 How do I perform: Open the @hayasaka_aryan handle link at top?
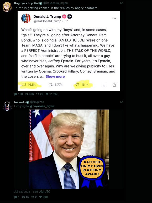[x=55, y=3]
